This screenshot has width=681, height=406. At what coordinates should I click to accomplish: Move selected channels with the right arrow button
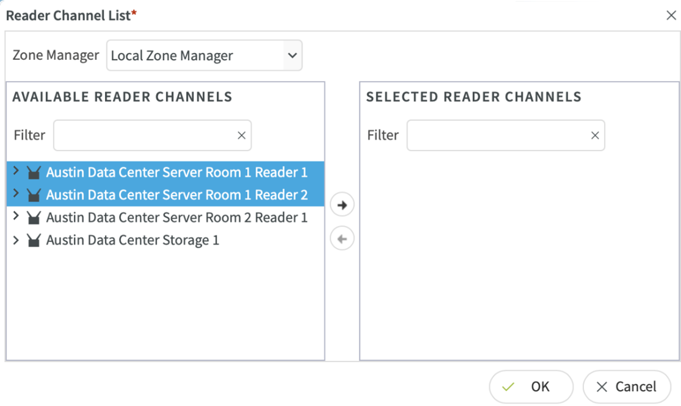(342, 205)
